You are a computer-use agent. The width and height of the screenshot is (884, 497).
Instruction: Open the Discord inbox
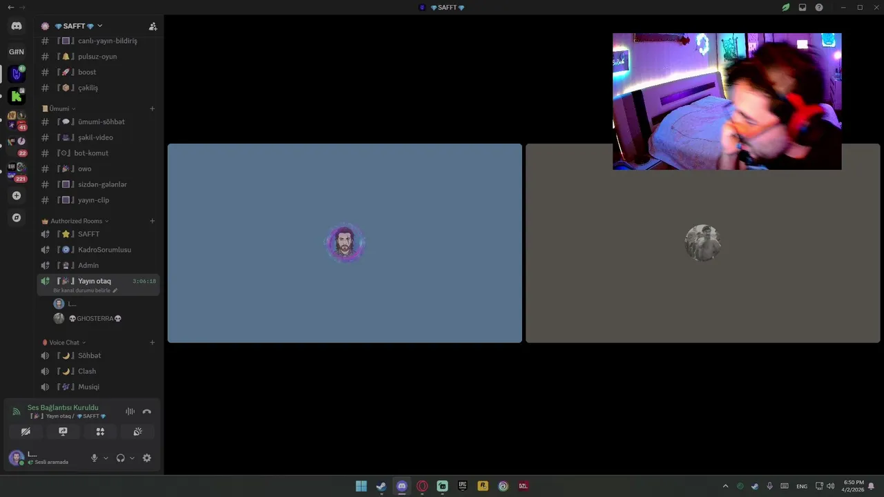point(803,8)
